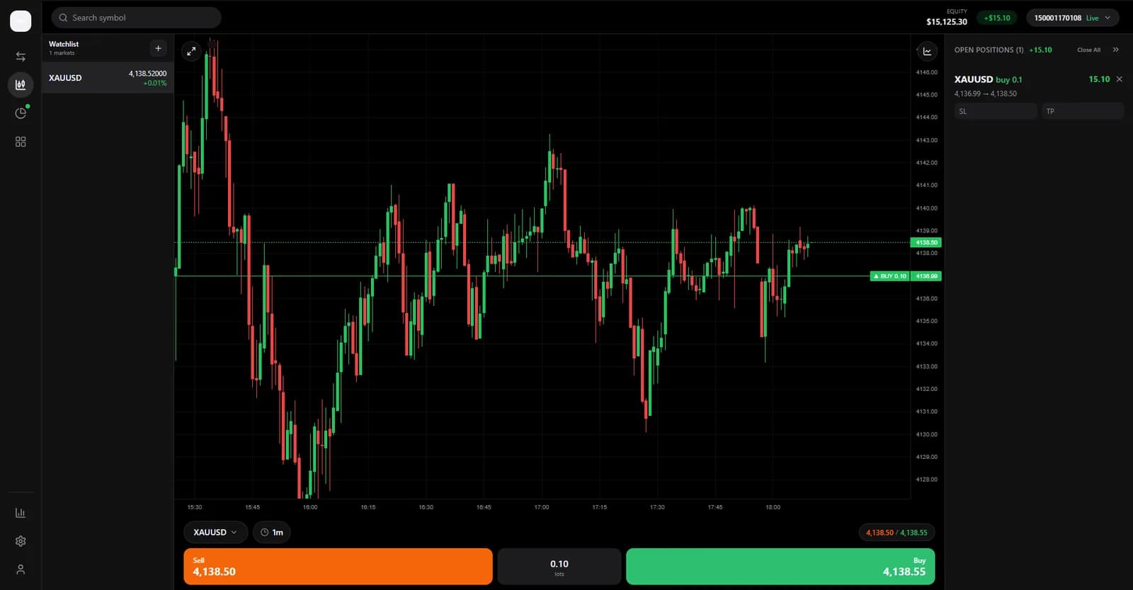This screenshot has height=590, width=1133.
Task: Click the BUY 0.10 position marker on chart
Action: (x=889, y=276)
